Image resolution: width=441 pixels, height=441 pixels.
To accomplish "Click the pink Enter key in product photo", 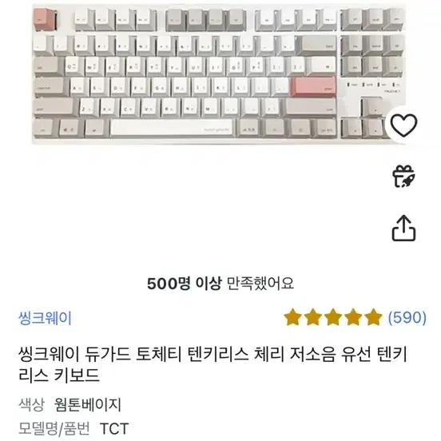I will [314, 87].
